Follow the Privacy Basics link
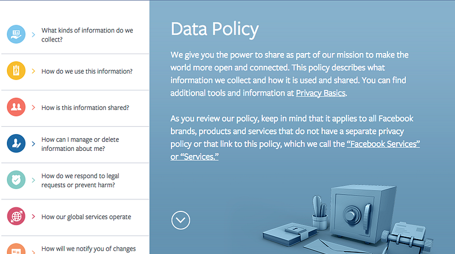This screenshot has width=455, height=254. coord(320,93)
